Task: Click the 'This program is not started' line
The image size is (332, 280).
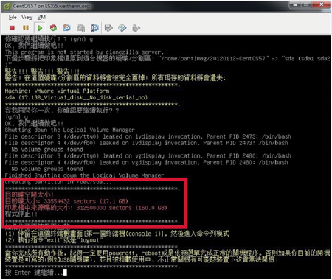Action: pos(84,52)
